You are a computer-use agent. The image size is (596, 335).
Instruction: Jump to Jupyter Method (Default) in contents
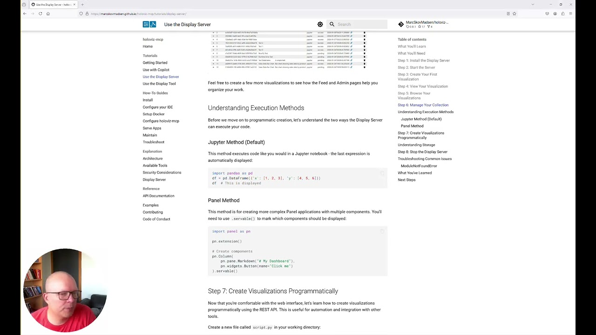pyautogui.click(x=421, y=119)
